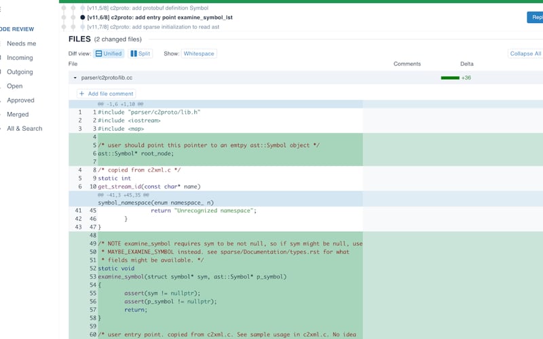Click the Delta column header

(467, 64)
